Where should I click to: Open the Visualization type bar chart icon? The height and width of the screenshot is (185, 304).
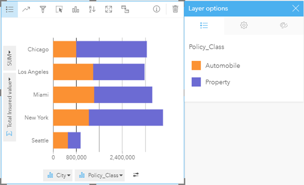click(75, 9)
